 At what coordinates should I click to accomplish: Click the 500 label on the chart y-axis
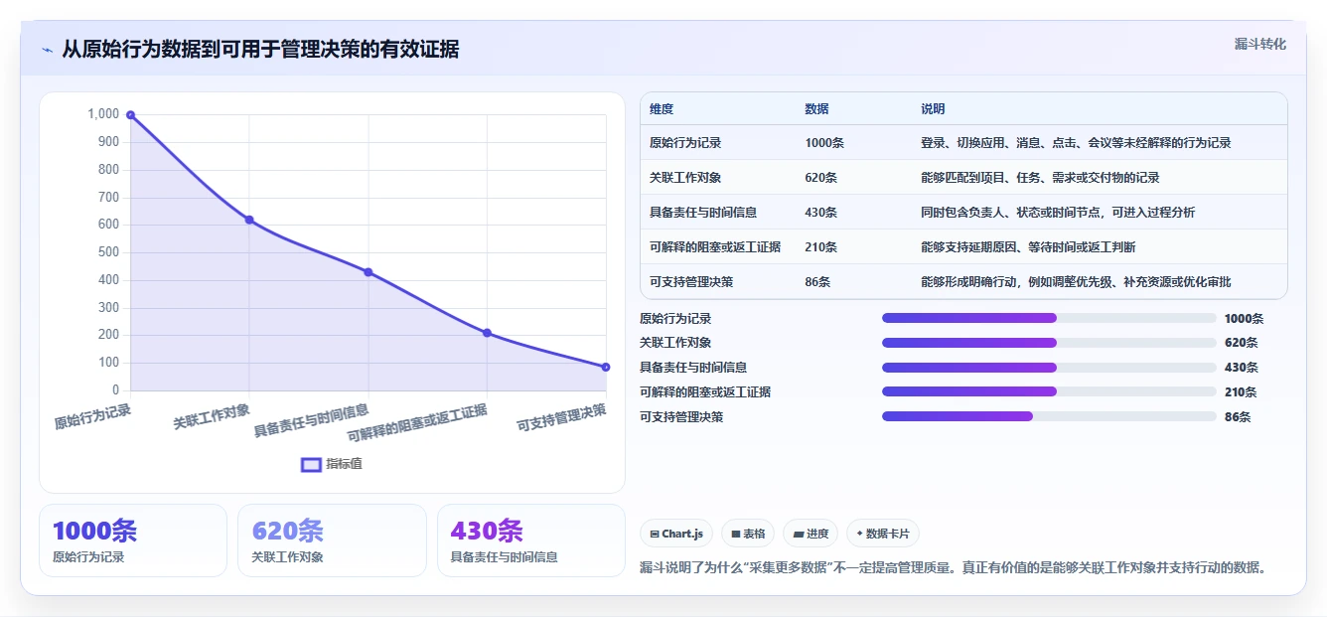(109, 252)
